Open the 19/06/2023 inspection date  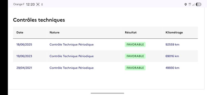click(24, 56)
